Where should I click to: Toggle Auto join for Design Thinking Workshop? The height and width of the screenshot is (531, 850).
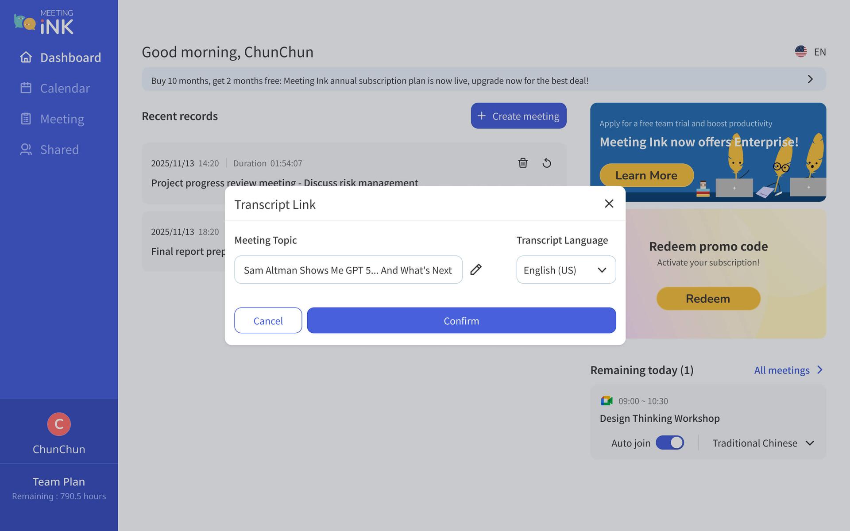tap(669, 443)
